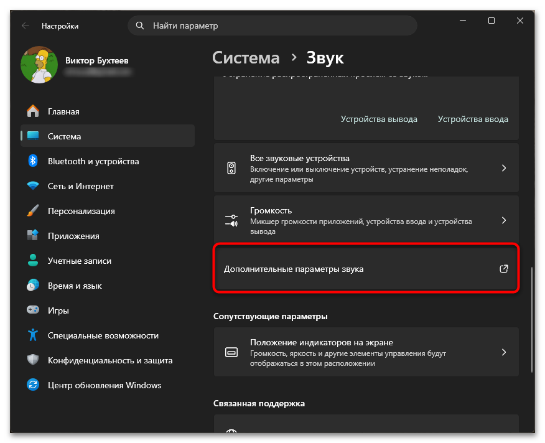Switch to Приложения section

[108, 236]
